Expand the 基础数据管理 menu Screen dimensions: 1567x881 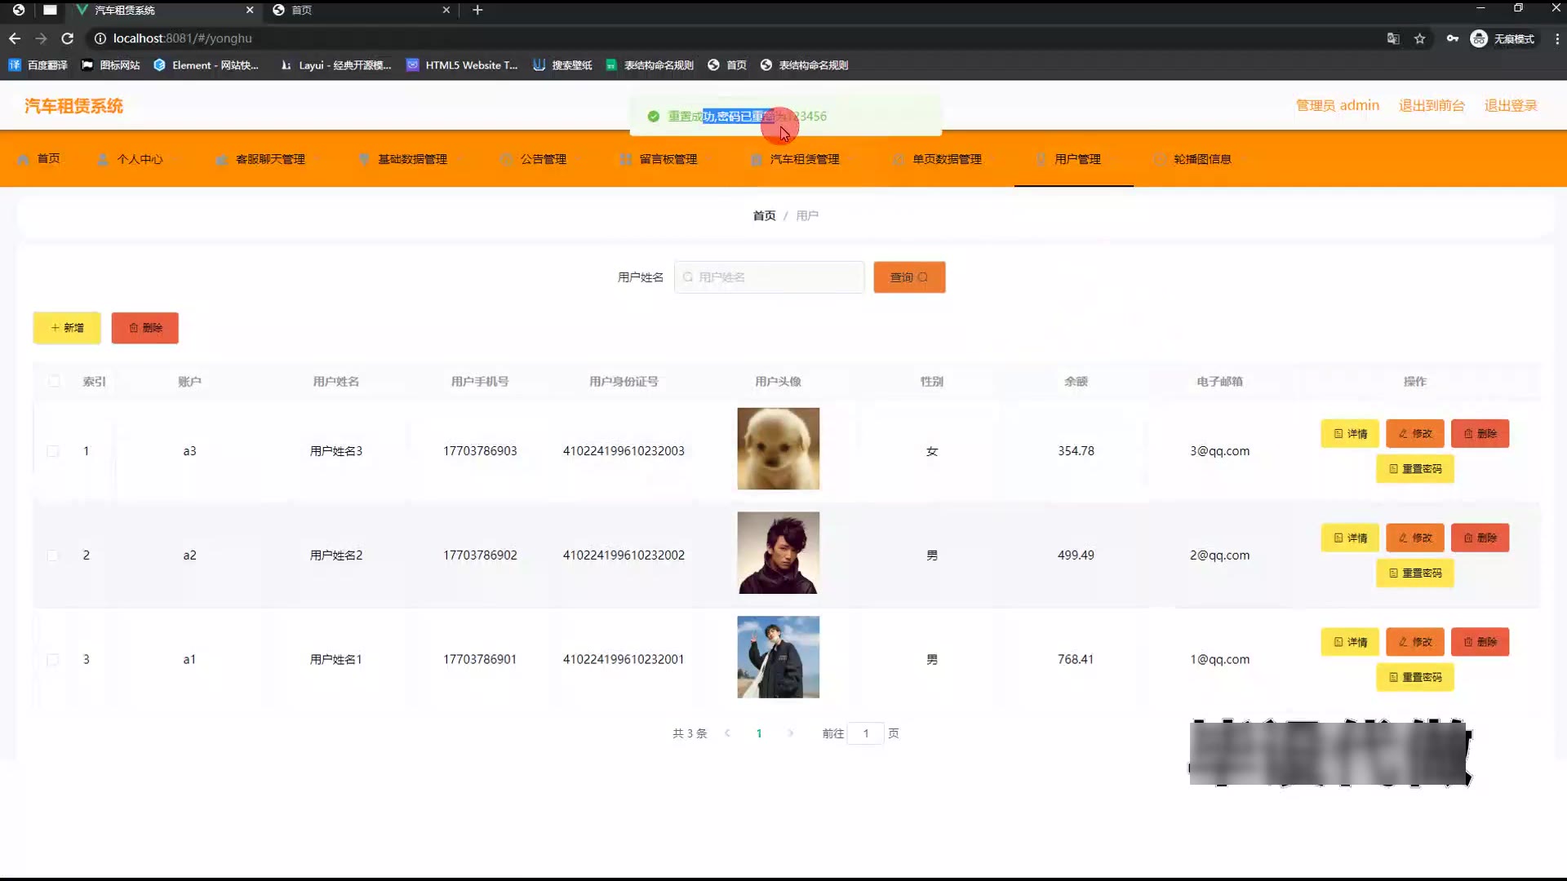coord(411,159)
